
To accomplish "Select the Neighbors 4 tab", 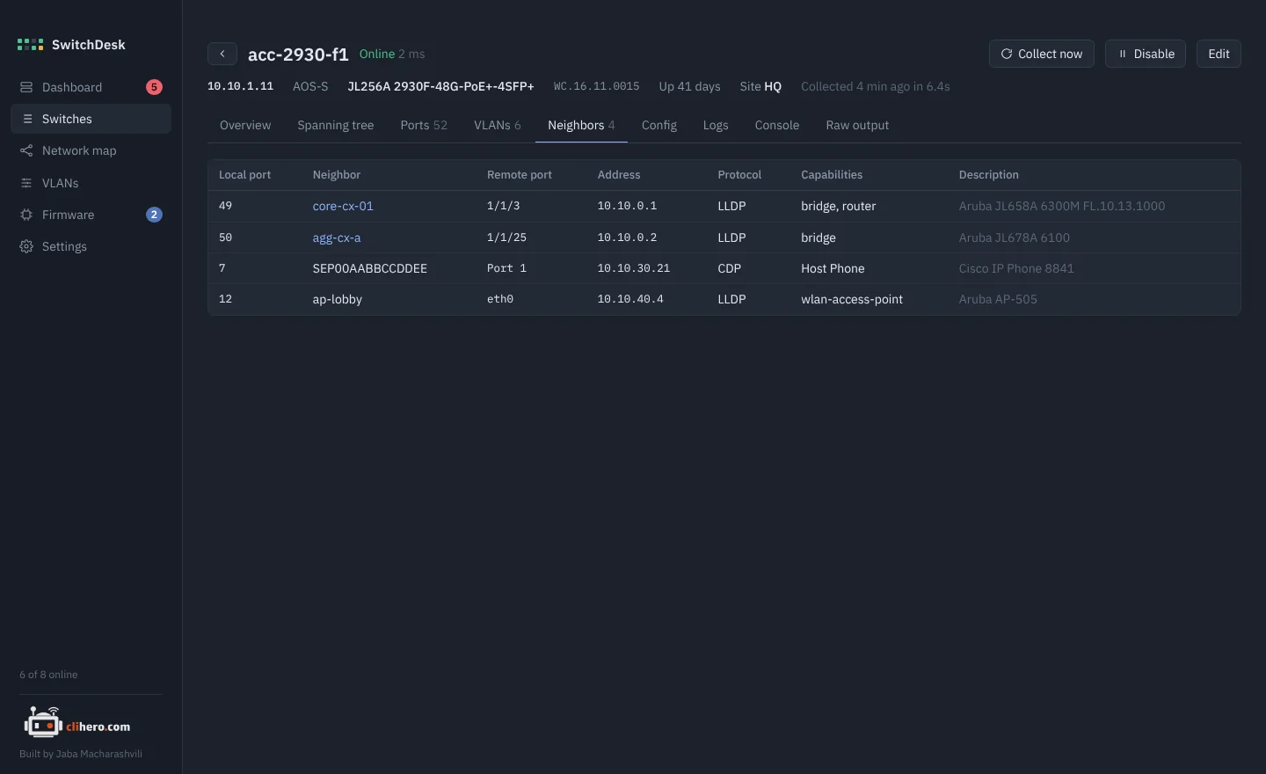I will coord(581,125).
